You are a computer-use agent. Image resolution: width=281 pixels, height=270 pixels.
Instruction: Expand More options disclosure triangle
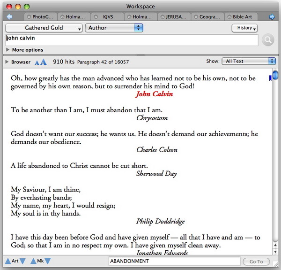(x=8, y=50)
